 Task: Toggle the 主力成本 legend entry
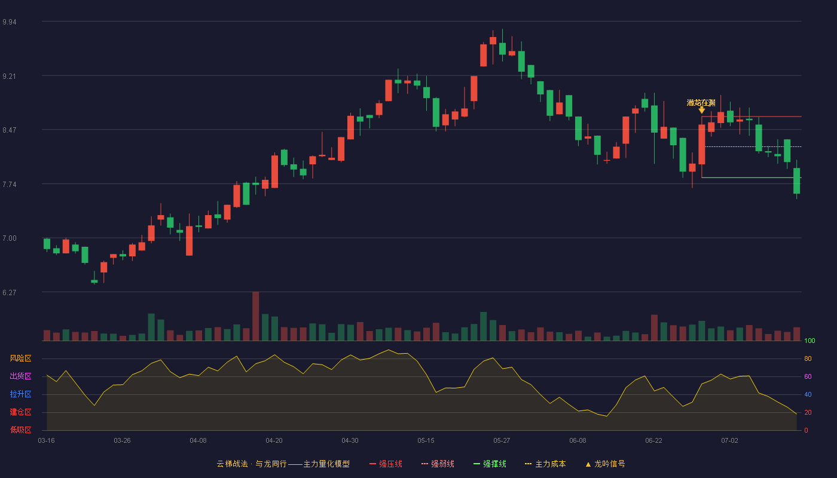545,464
